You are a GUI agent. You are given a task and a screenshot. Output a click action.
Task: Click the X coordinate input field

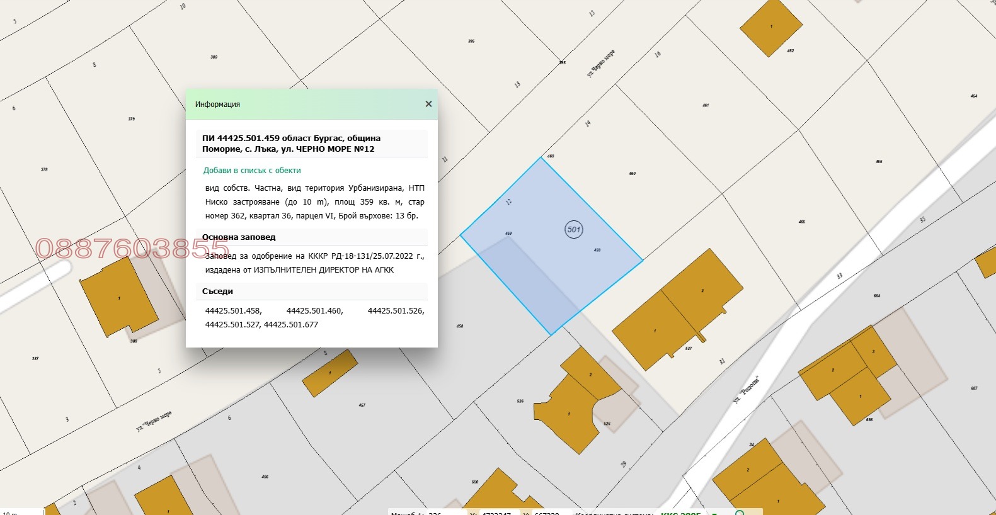coord(499,513)
